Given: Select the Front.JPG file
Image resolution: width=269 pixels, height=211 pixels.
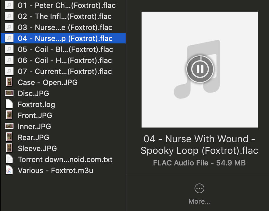Looking at the screenshot, I should 63,115.
